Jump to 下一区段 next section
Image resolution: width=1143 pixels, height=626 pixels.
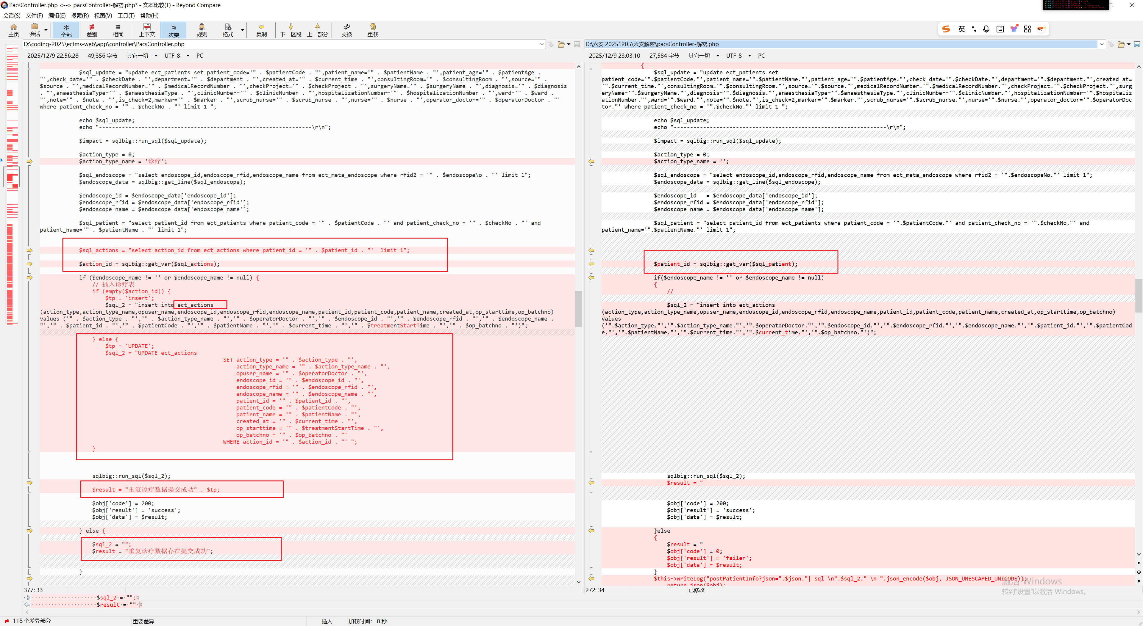click(x=291, y=30)
